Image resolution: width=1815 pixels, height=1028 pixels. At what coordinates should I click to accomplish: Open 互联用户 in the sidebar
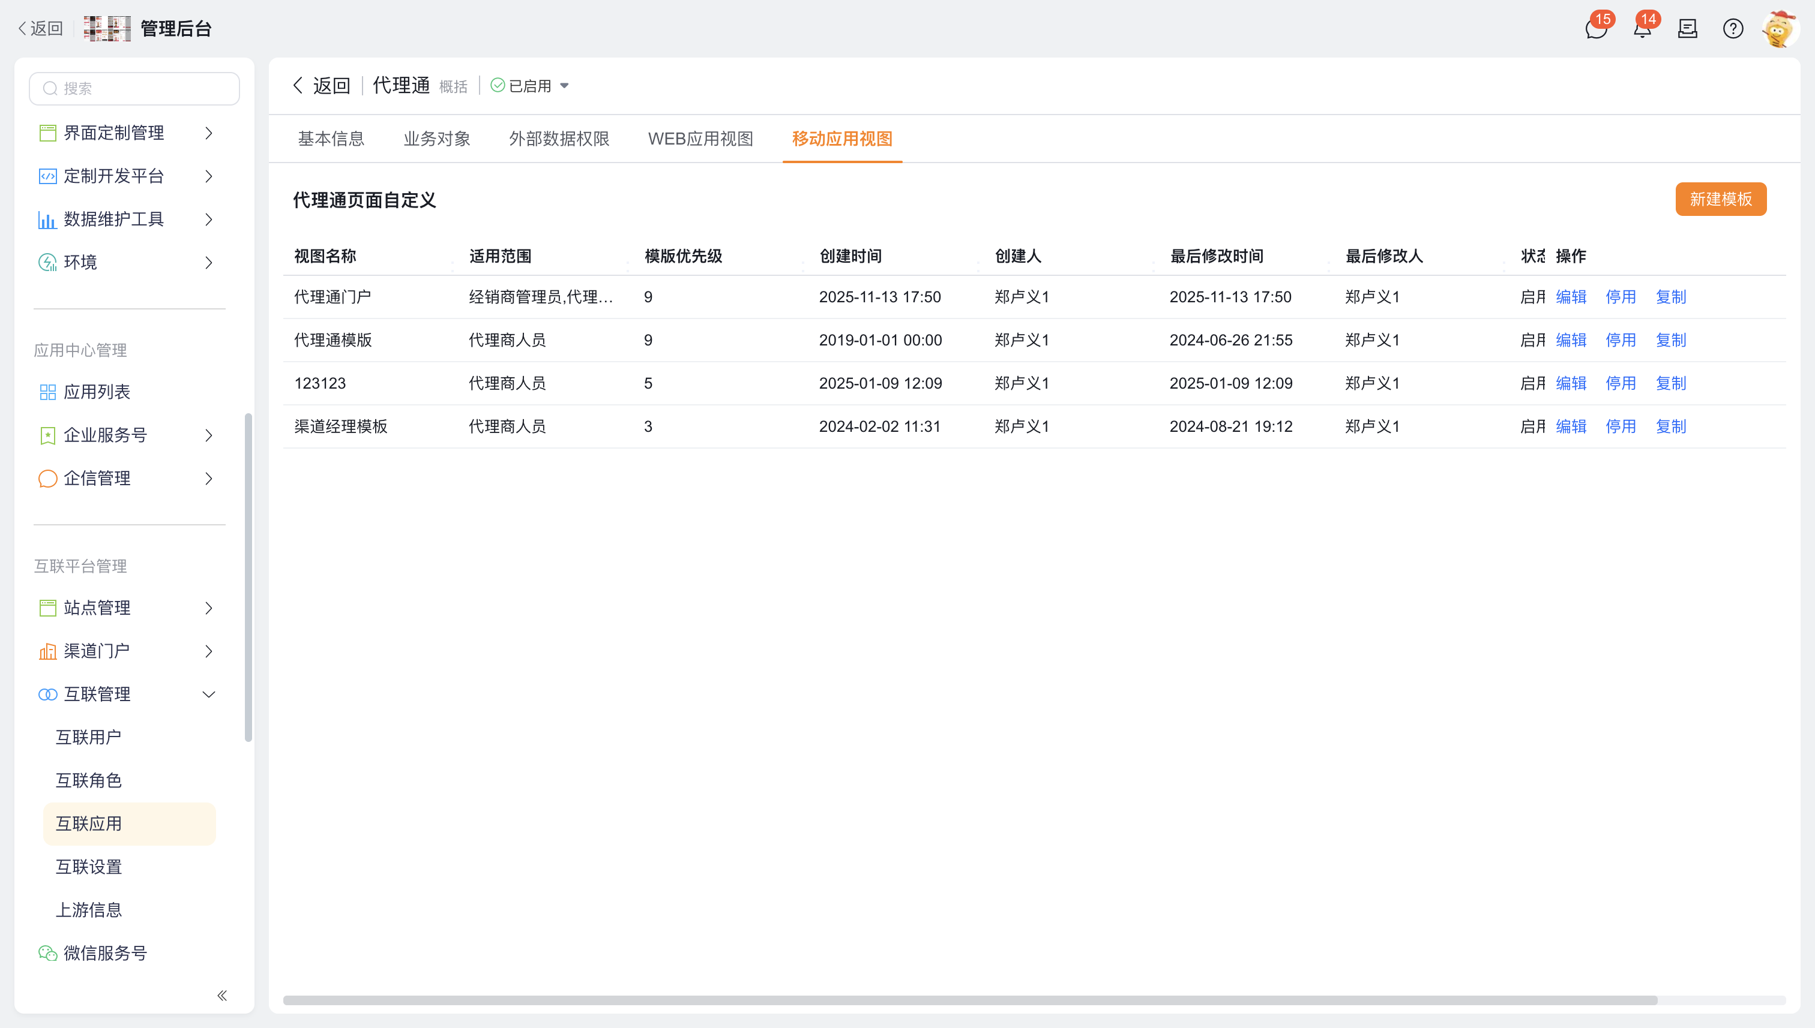click(x=88, y=737)
